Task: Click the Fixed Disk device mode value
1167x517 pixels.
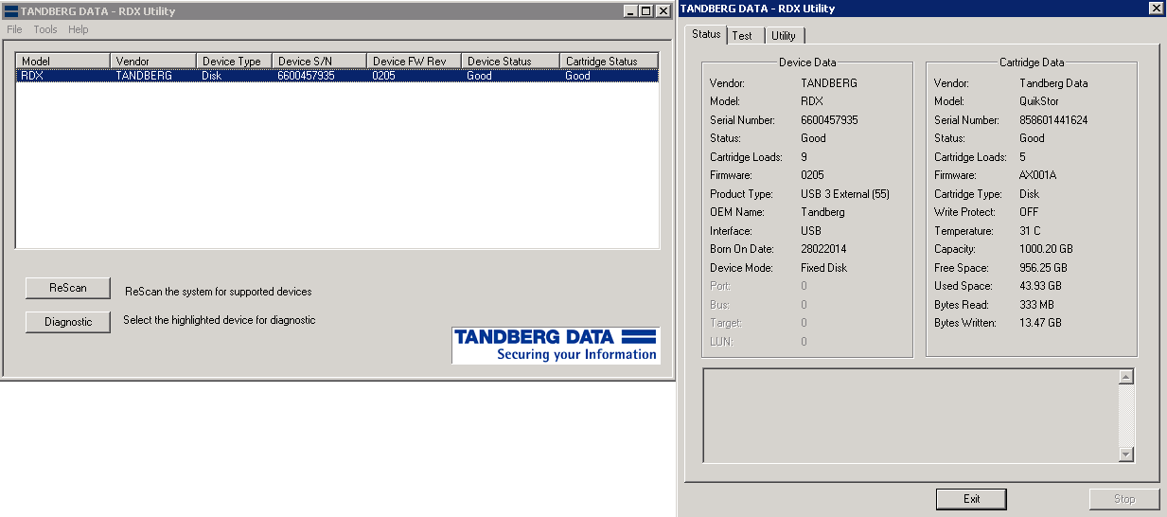Action: (824, 268)
